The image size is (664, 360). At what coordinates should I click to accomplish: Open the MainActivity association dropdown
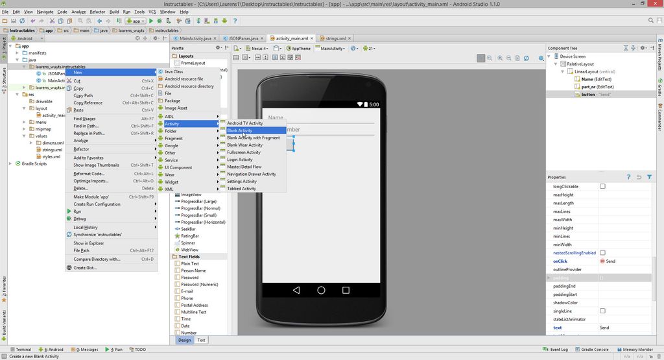(x=330, y=48)
